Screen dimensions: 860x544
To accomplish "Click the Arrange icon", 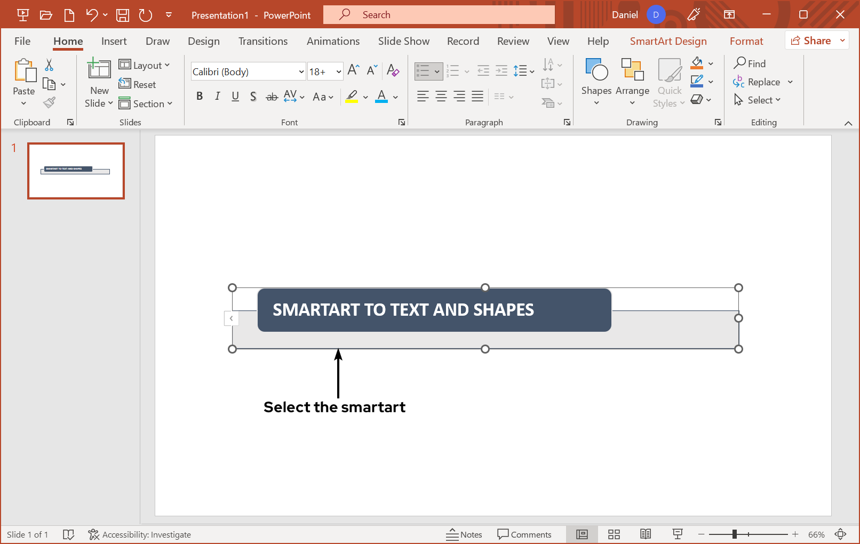I will coord(632,81).
